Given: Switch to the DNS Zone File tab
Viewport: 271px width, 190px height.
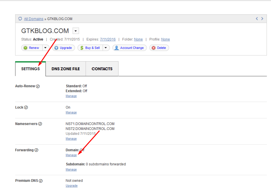Looking at the screenshot, I should (66, 69).
